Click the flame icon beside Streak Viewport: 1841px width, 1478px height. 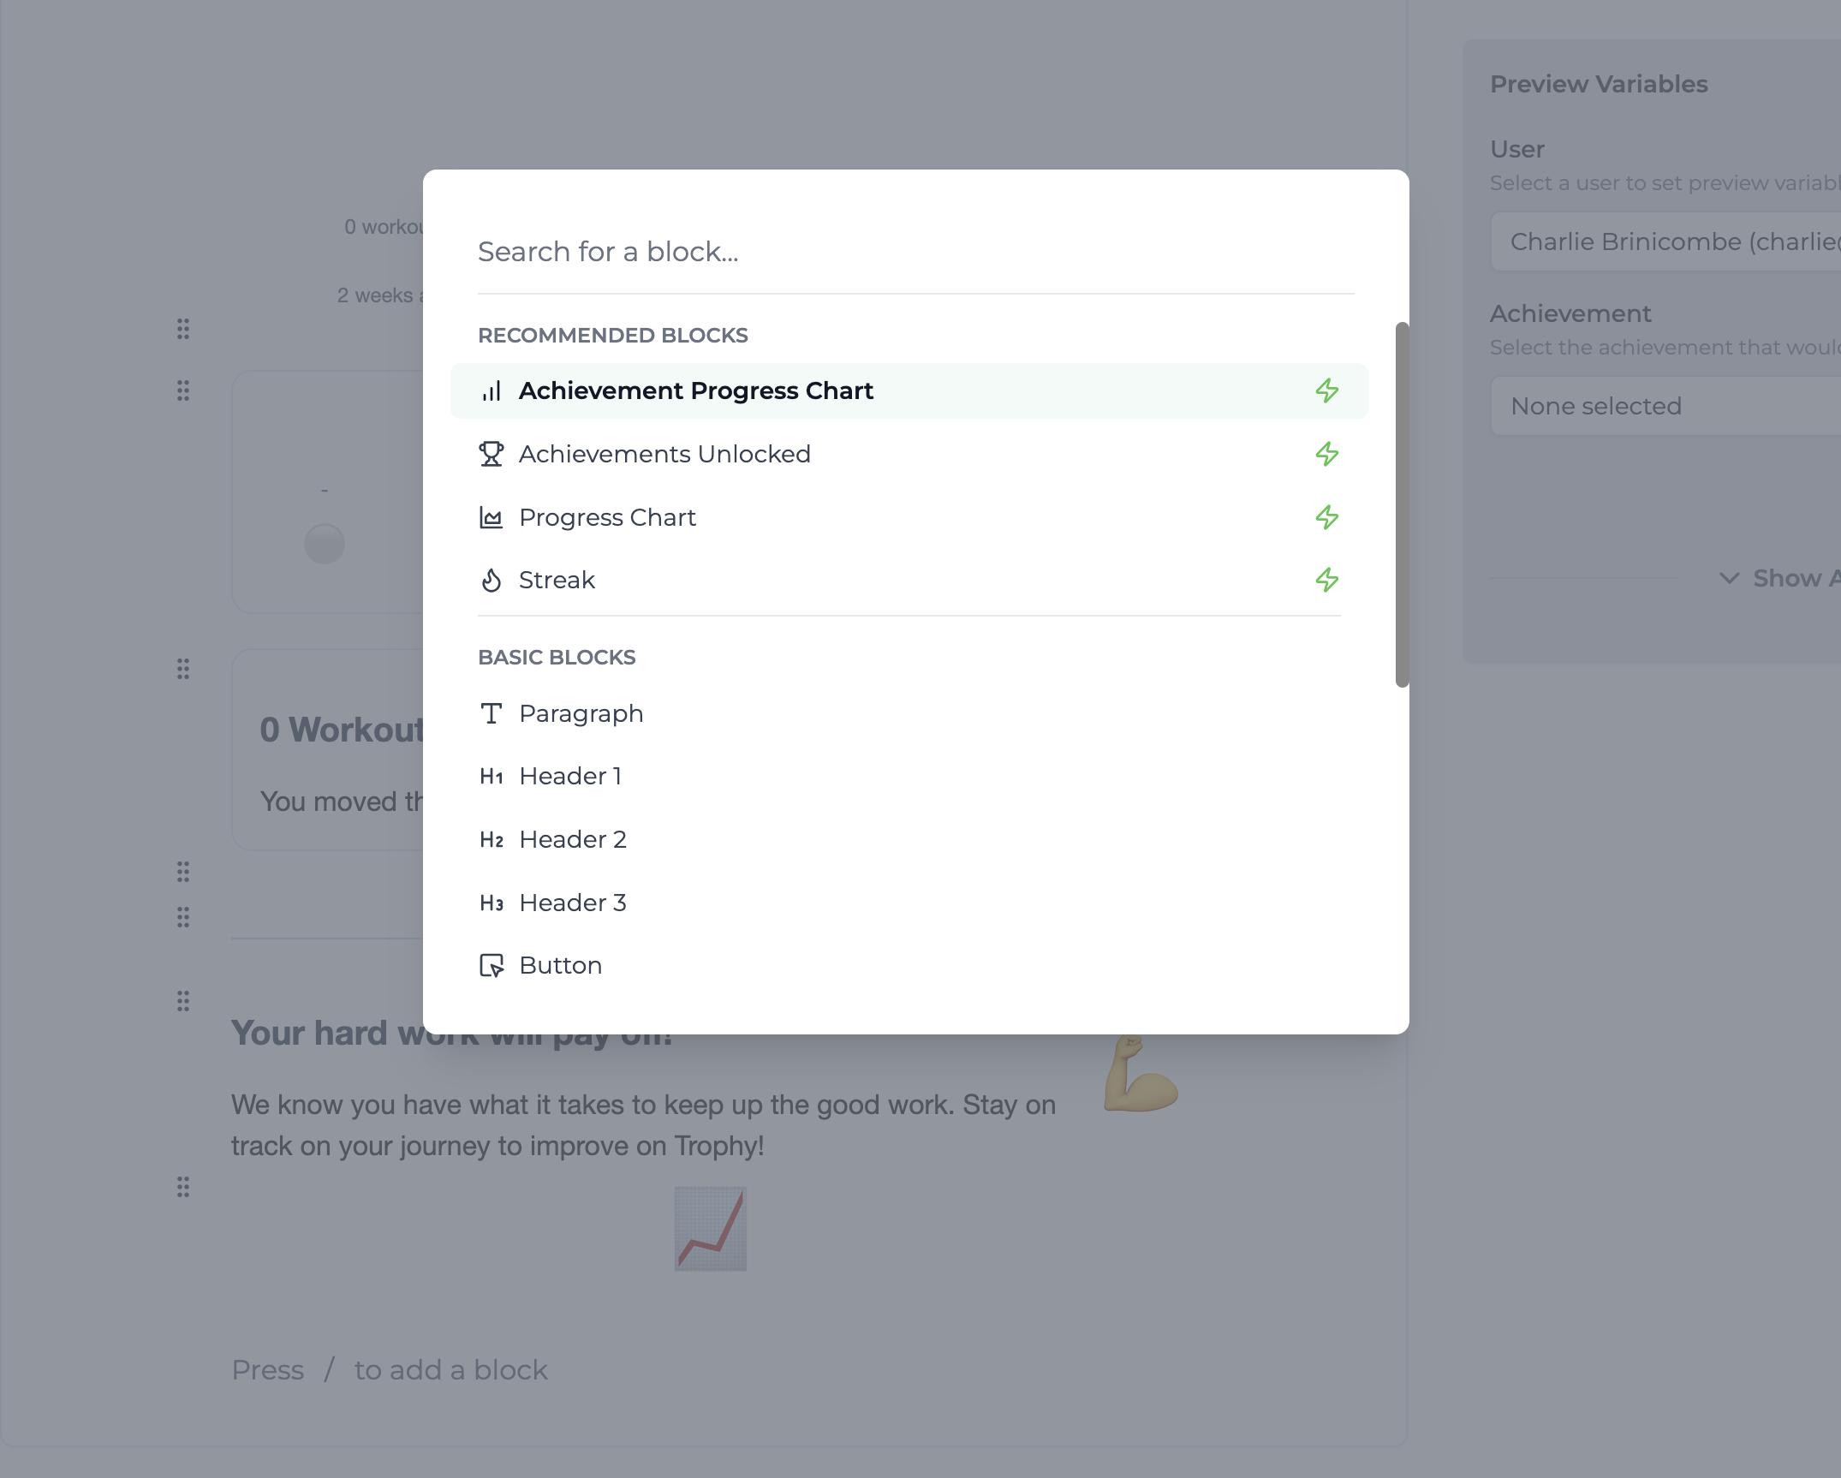point(492,581)
